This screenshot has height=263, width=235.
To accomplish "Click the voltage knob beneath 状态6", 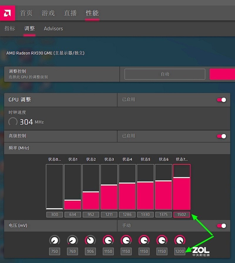I will coord(162,239).
